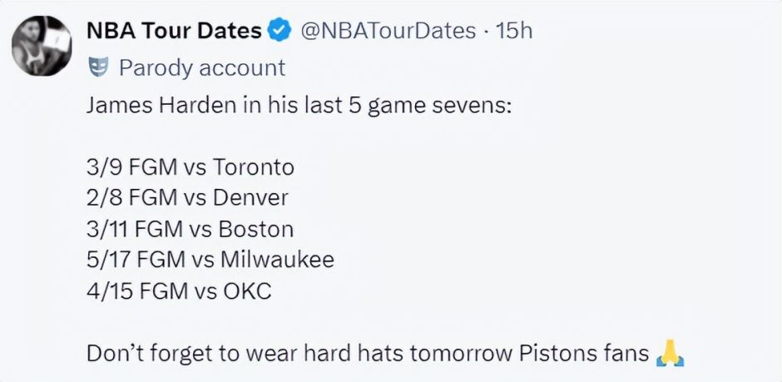Click the word Boston in the tweet
This screenshot has width=782, height=382.
[x=256, y=230]
